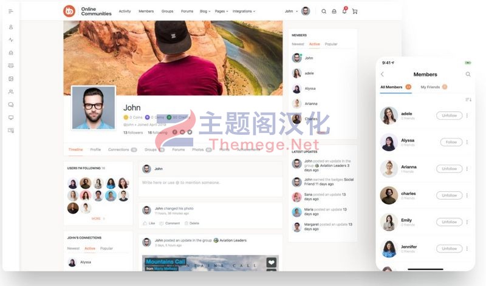Switch to the Connections tab

coord(123,149)
